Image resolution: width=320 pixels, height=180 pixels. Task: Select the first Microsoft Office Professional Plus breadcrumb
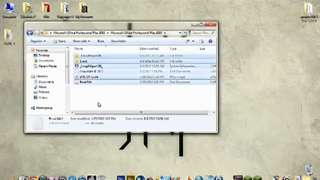(x=79, y=33)
